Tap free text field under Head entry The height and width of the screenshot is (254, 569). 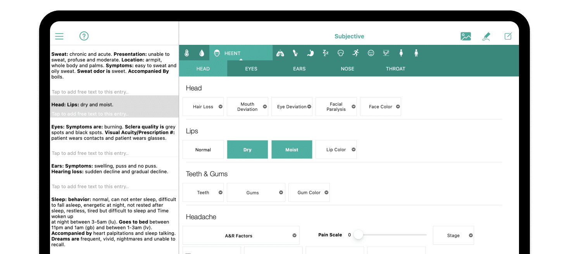[90, 114]
